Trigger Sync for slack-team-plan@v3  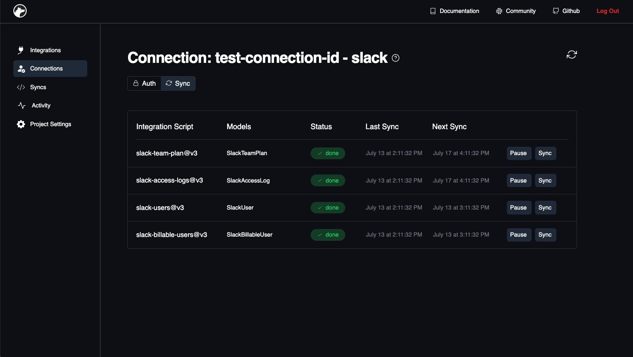click(545, 153)
